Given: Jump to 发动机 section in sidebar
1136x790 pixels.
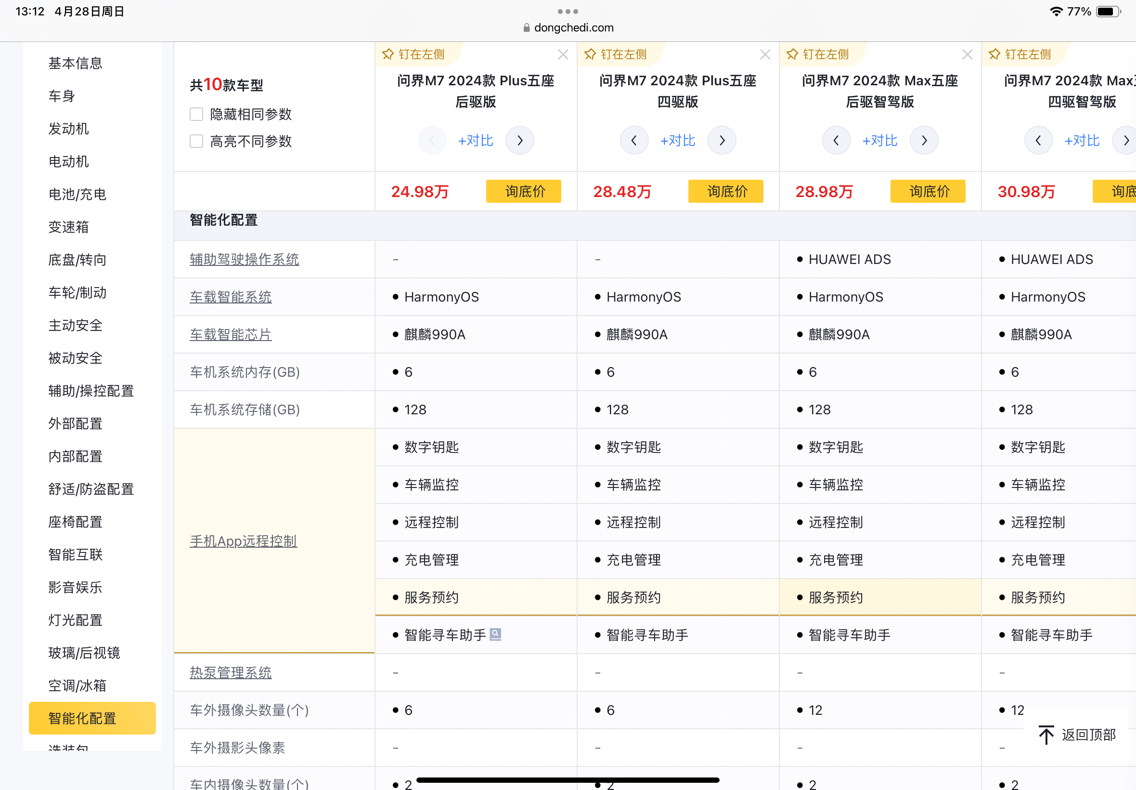Looking at the screenshot, I should [x=68, y=129].
